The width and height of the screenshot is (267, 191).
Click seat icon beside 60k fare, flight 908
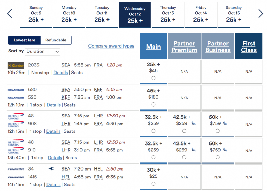(x=225, y=123)
